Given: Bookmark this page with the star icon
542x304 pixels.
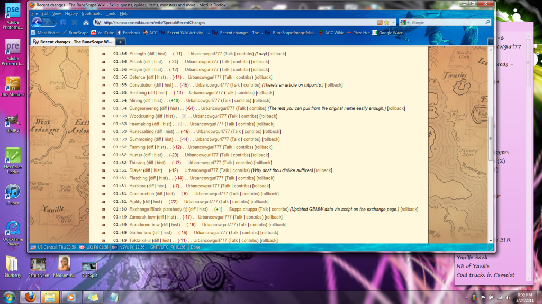Looking at the screenshot, I should coord(387,22).
